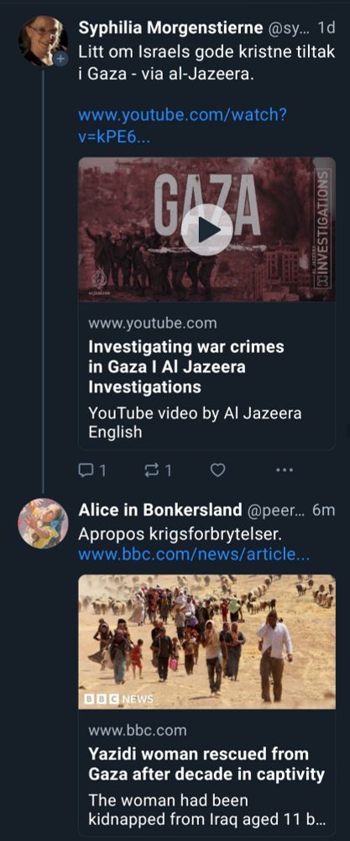Open 'Yazidi woman rescued from Gaza' headline
Screen dimensions: 350x841
(206, 764)
